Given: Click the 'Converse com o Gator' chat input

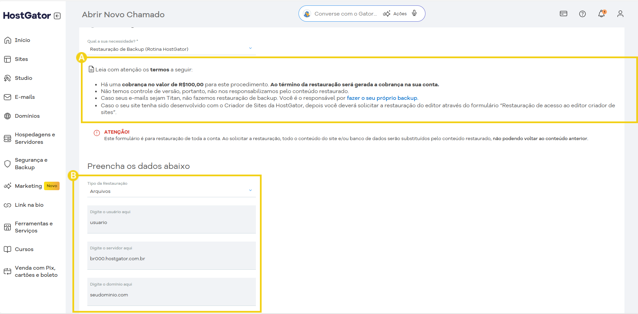Looking at the screenshot, I should pos(345,14).
